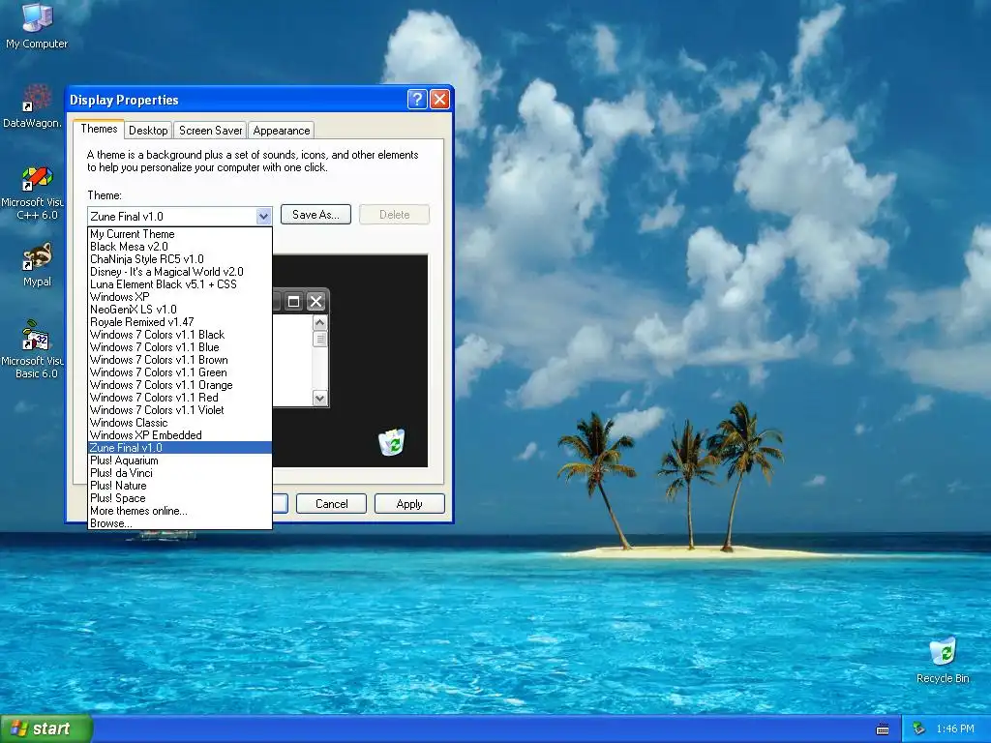
Task: Choose Windows 7 Colors v1.1 Orange
Action: [180, 385]
